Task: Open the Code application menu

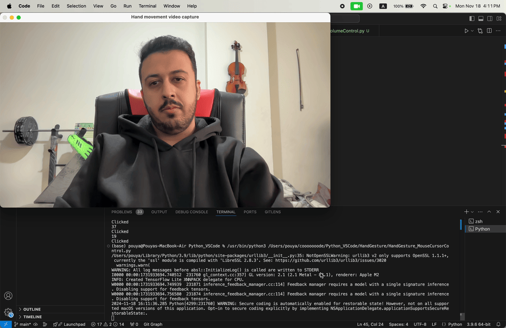Action: pyautogui.click(x=24, y=6)
